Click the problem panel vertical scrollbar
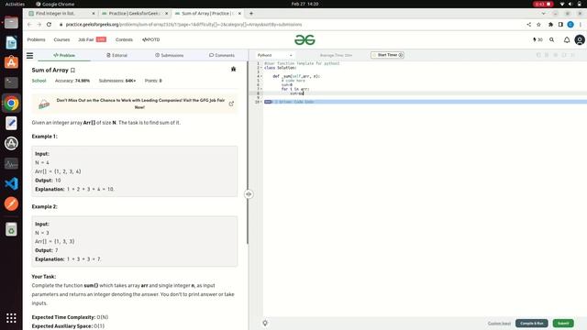This screenshot has height=330, width=587. [x=248, y=153]
